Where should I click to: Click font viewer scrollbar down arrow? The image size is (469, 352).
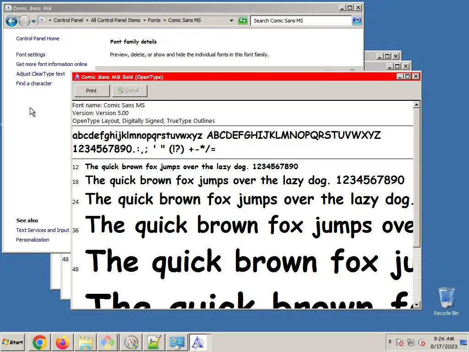(x=416, y=305)
